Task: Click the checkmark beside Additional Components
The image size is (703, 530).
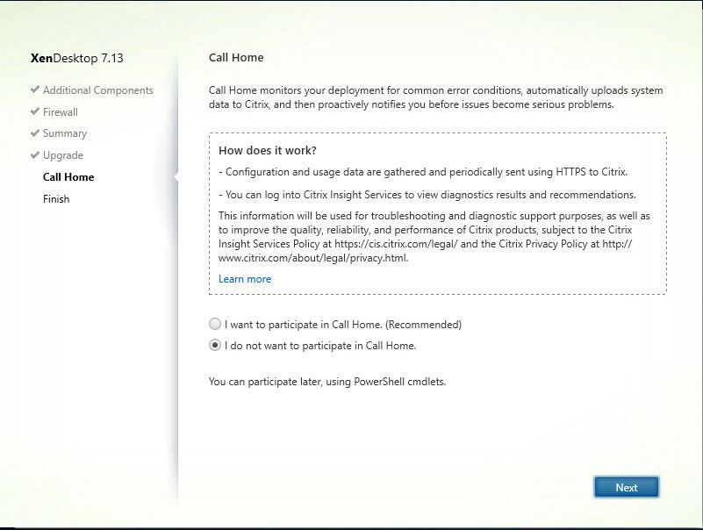Action: (x=35, y=90)
